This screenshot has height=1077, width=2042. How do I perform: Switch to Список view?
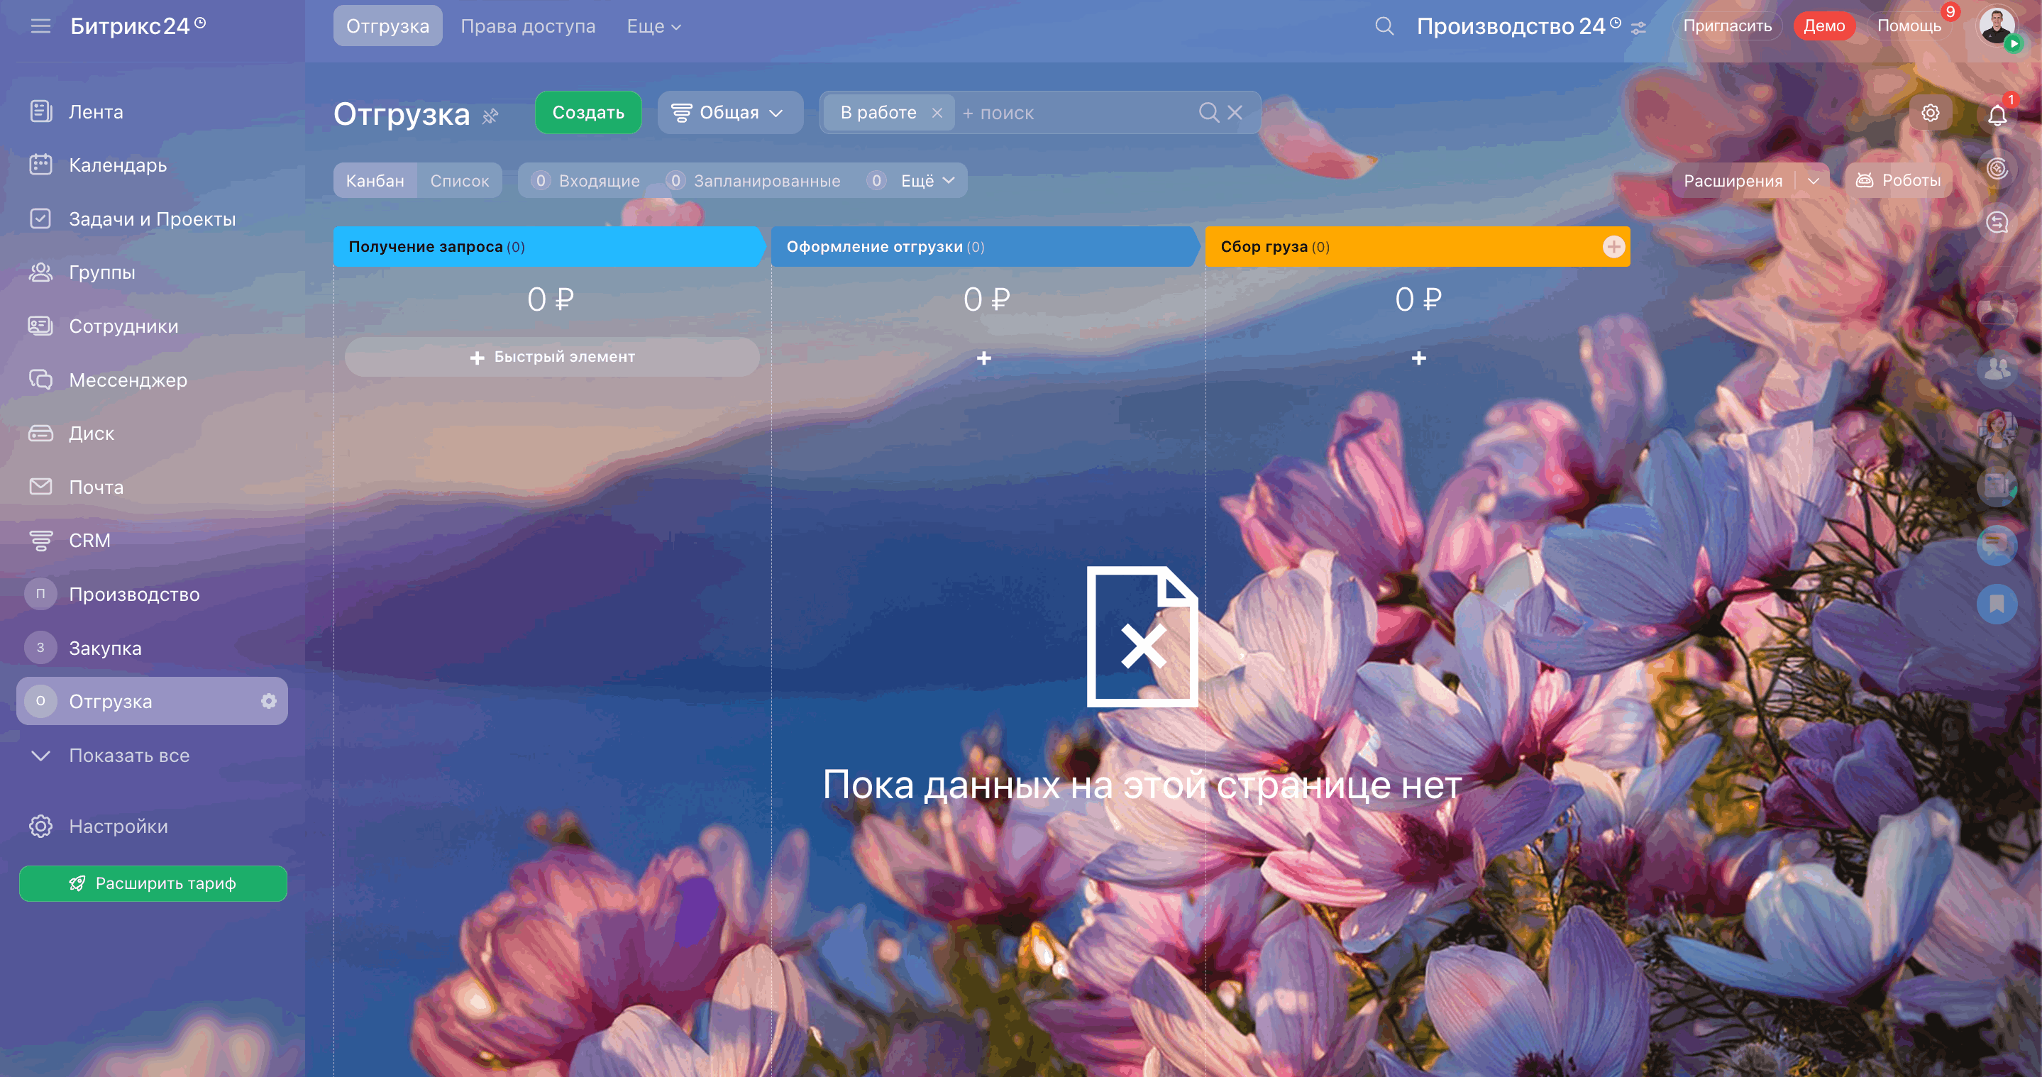(x=459, y=181)
